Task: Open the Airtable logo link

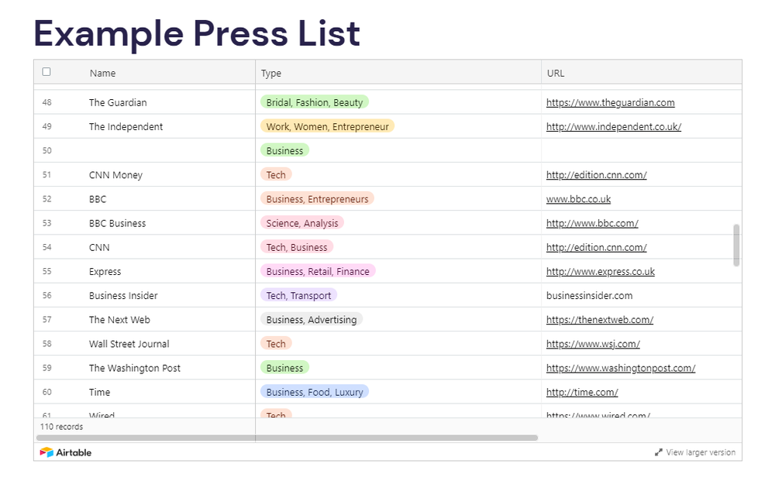Action: (x=66, y=452)
